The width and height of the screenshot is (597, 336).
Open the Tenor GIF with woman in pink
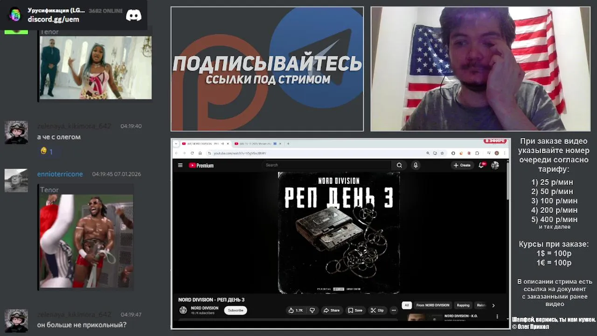(95, 68)
